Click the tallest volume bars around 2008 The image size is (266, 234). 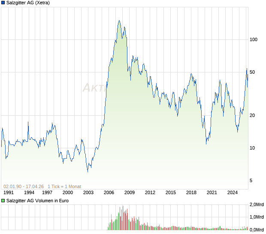pyautogui.click(x=123, y=218)
